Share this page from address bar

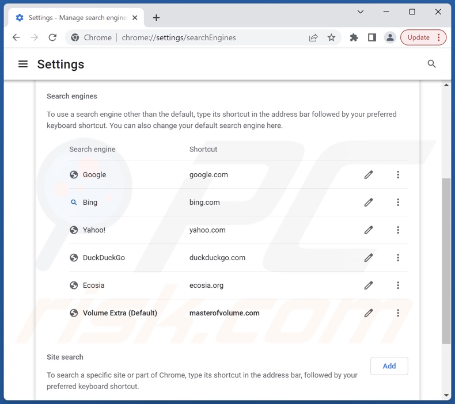point(313,37)
